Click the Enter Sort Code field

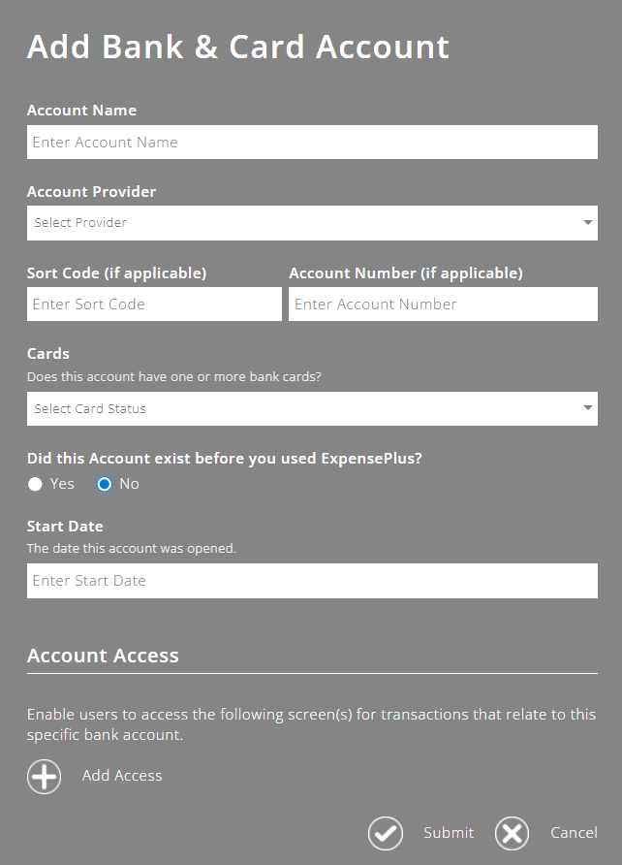click(154, 304)
